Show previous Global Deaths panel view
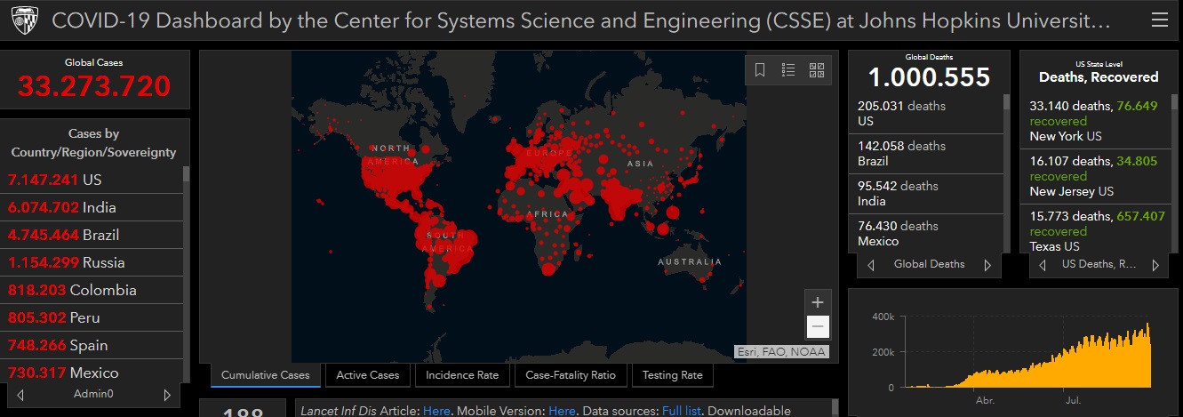 [870, 265]
